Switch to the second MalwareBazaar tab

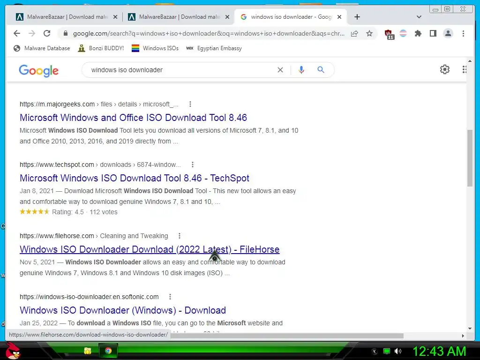pyautogui.click(x=178, y=17)
